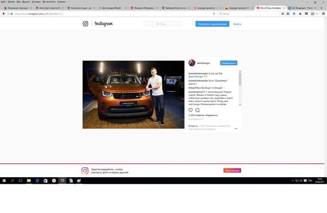Click the taskbar search magnifier icon
Screen dimensions: 327x213
point(12,181)
